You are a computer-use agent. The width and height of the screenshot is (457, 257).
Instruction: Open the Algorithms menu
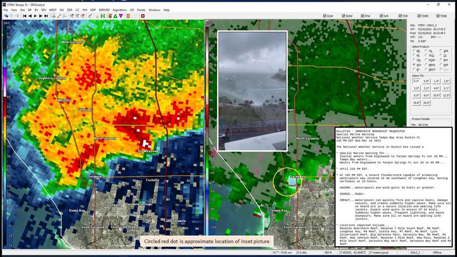120,10
